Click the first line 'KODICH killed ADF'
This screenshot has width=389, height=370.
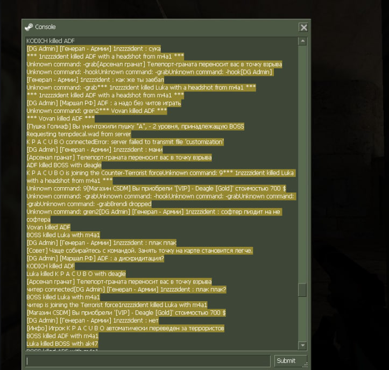(51, 41)
